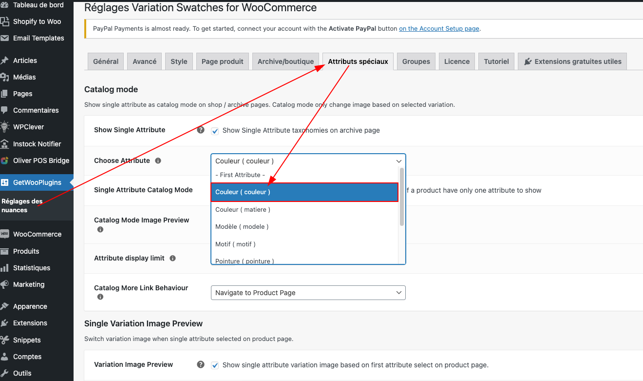Click the info icon under Catalog Mode Image Preview
Viewport: 643px width, 381px height.
(x=100, y=229)
